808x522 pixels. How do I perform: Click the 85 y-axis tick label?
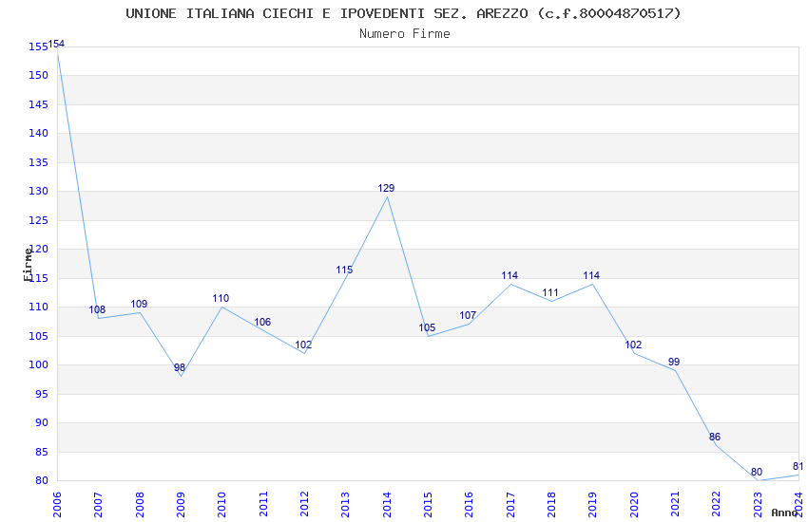pos(41,452)
